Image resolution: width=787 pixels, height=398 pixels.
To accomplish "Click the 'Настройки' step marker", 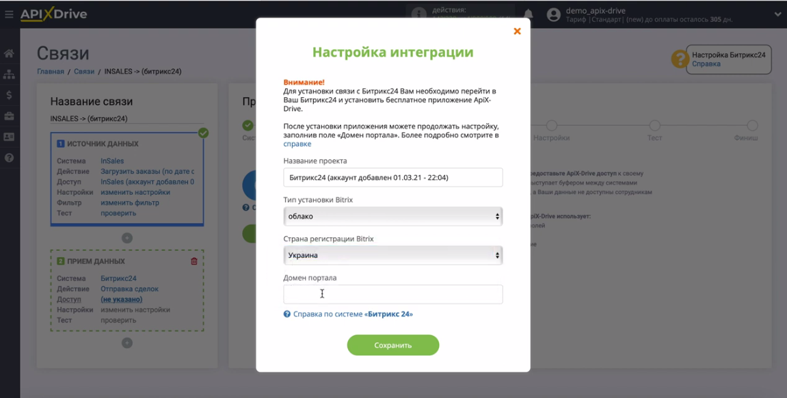I will pyautogui.click(x=552, y=125).
